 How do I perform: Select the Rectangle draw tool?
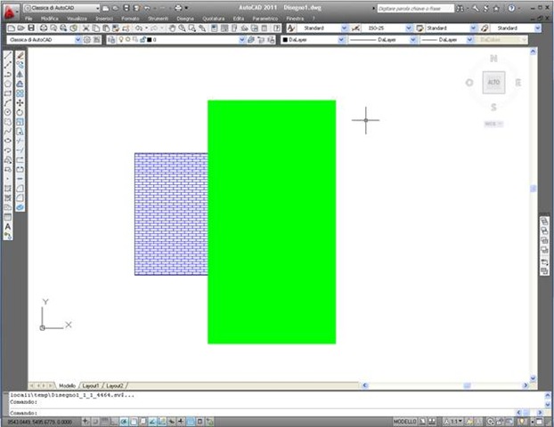point(8,93)
